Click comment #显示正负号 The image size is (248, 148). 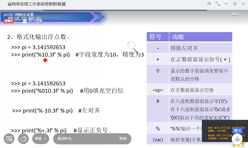point(91,130)
